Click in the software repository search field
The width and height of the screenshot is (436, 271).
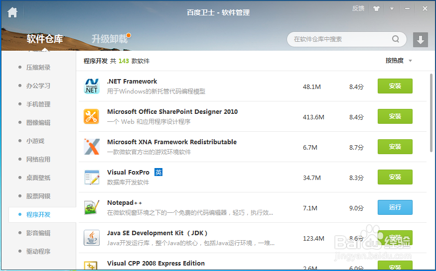point(346,39)
